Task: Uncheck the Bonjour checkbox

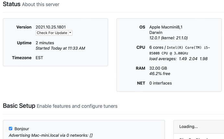Action: [10, 129]
